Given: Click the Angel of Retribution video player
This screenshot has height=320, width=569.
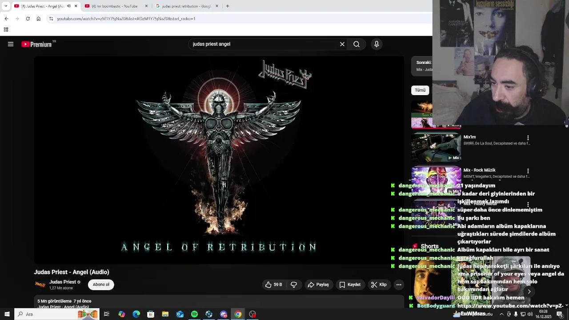Looking at the screenshot, I should click(219, 160).
